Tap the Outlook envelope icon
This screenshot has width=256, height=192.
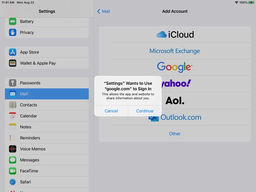[154, 118]
